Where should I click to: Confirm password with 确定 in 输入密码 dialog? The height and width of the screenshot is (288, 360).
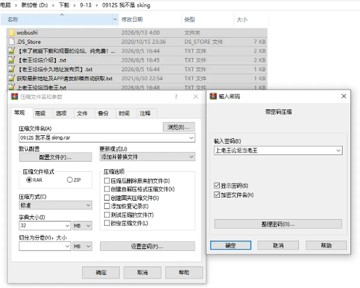coord(231,245)
